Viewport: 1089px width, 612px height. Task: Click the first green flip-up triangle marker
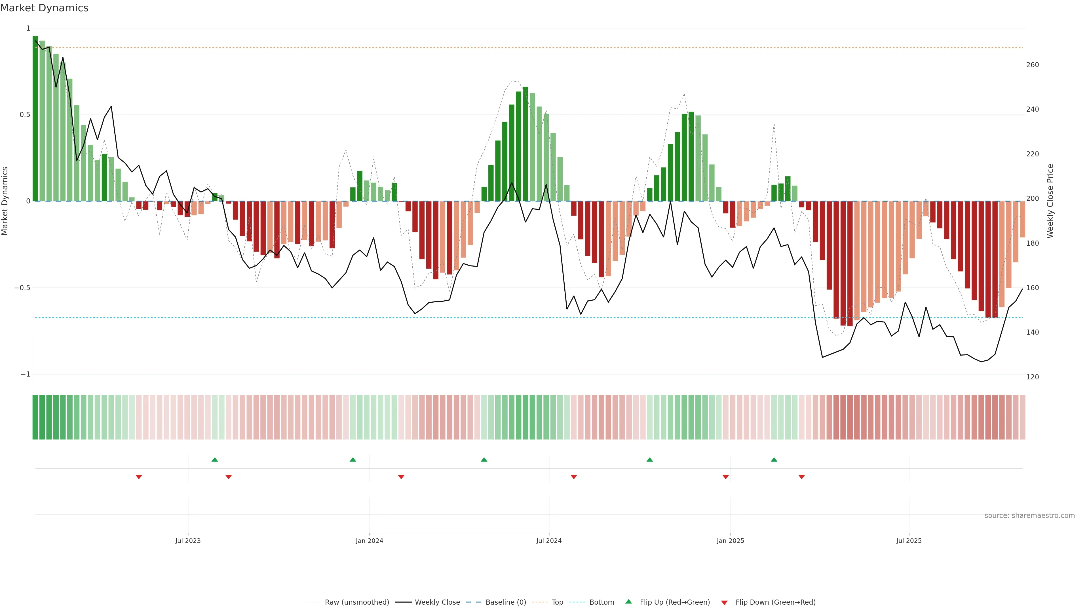[215, 460]
